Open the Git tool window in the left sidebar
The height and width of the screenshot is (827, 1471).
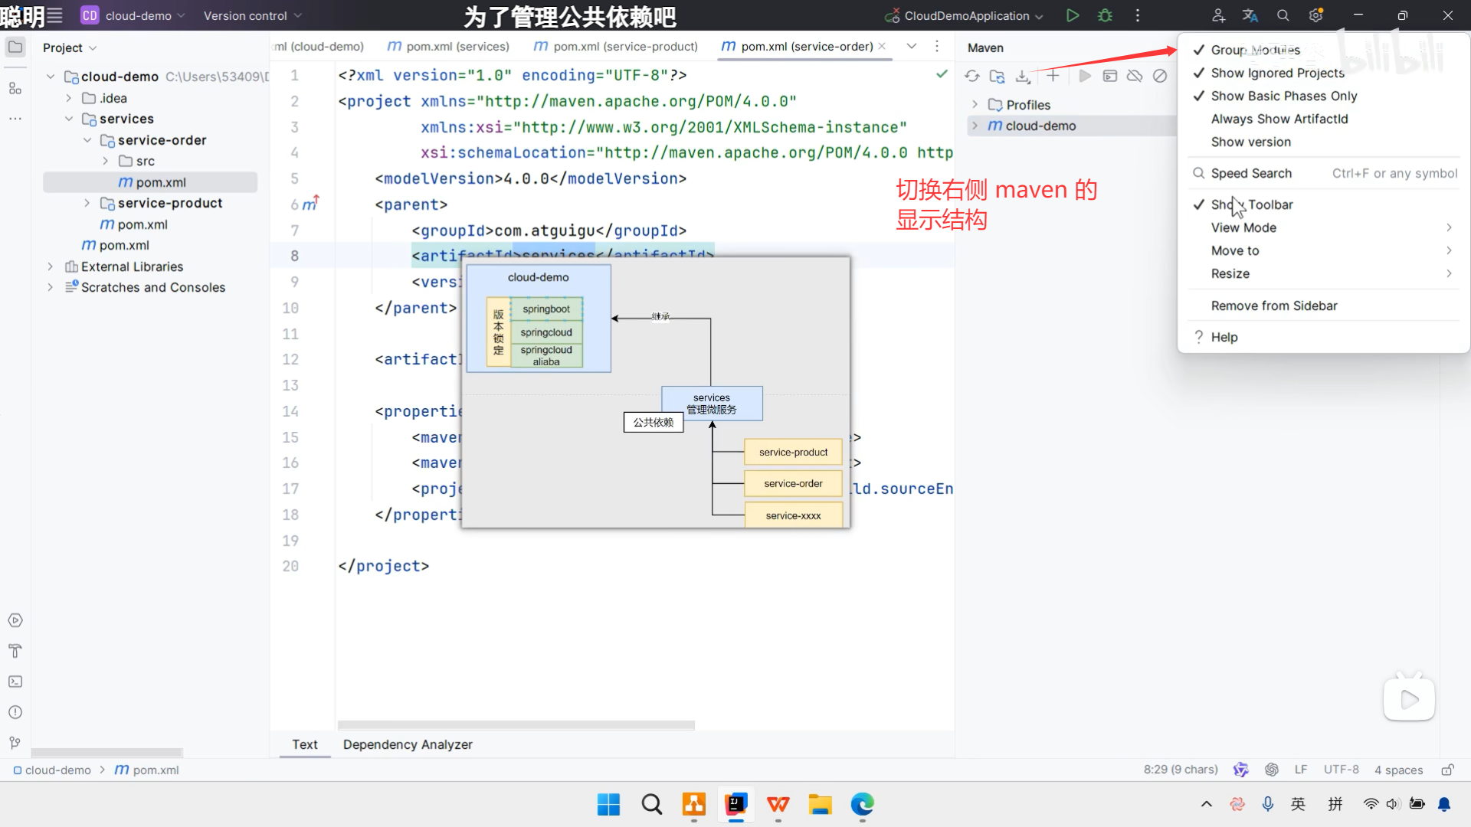15,743
